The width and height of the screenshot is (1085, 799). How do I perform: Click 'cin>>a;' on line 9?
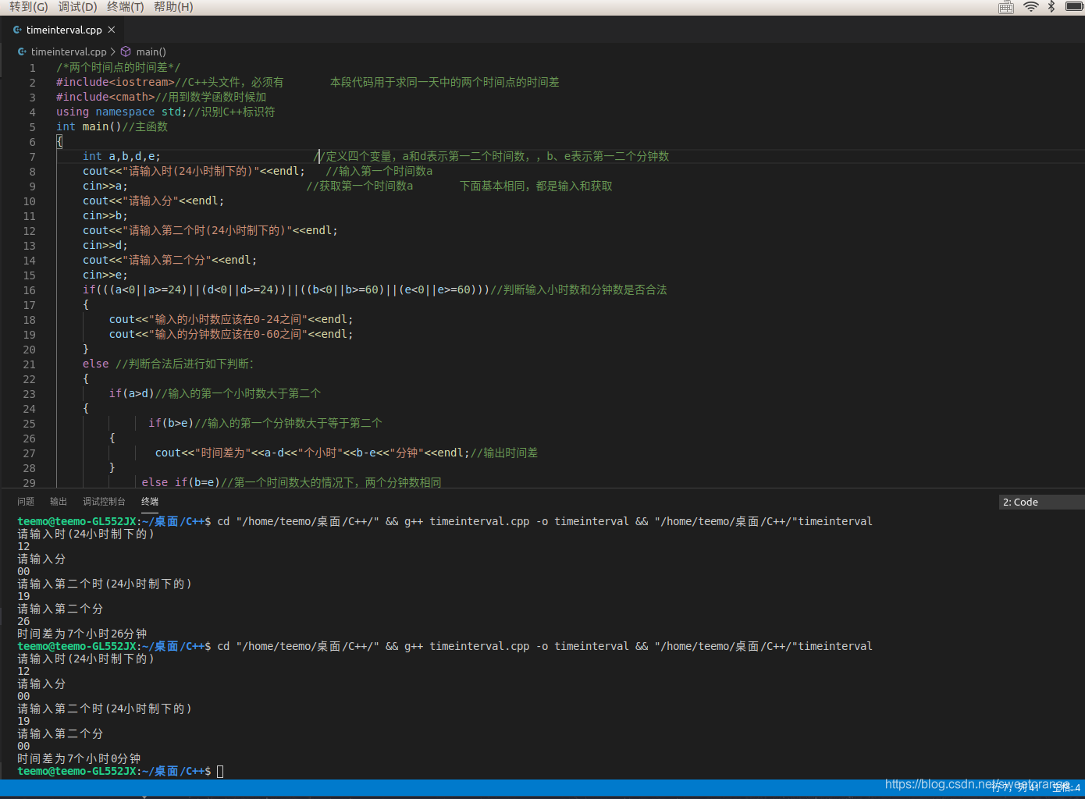105,186
